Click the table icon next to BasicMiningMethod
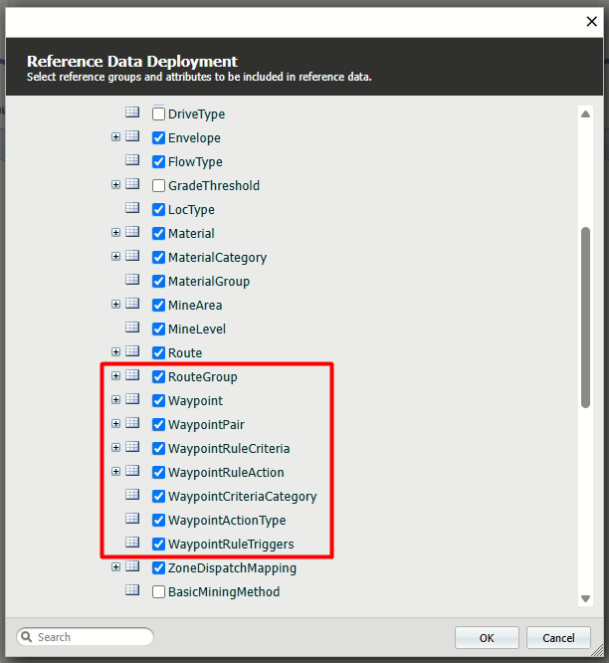Image resolution: width=609 pixels, height=663 pixels. coord(132,591)
